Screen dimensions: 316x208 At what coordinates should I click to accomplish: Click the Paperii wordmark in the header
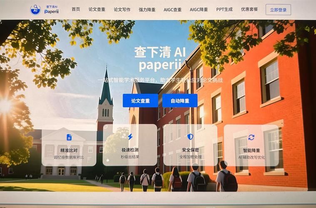click(52, 12)
